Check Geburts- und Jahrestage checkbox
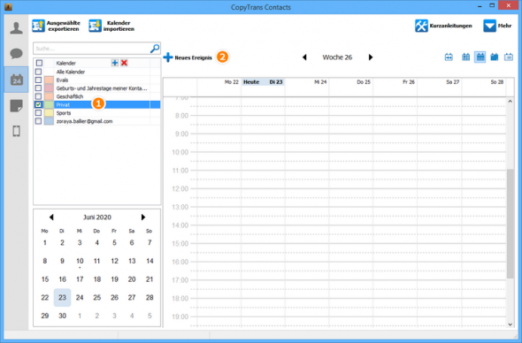Screen dimensions: 522x343 coord(39,88)
